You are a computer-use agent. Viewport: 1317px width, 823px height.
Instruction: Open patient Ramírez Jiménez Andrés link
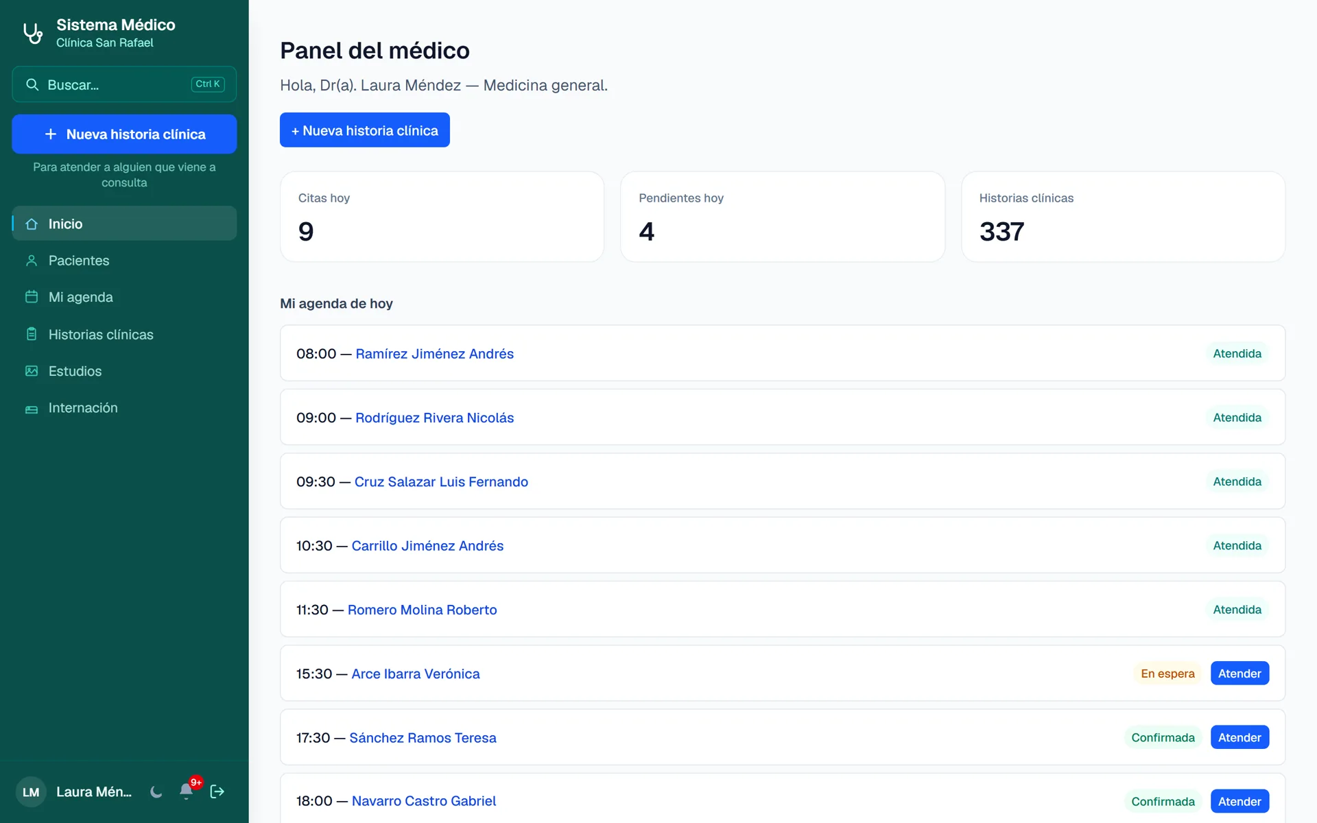pos(434,354)
